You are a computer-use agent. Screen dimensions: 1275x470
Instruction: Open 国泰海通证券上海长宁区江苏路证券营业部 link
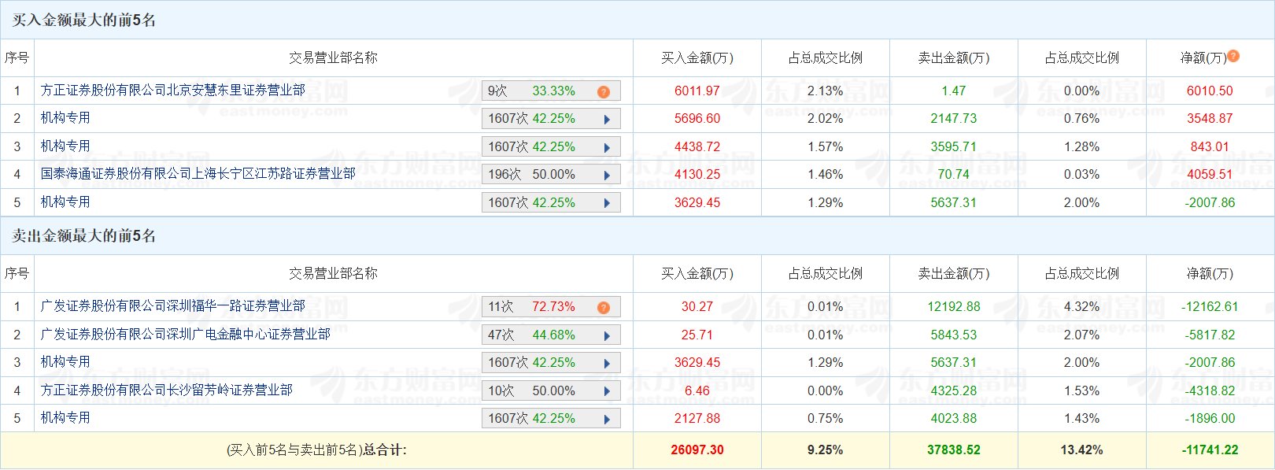click(x=198, y=173)
